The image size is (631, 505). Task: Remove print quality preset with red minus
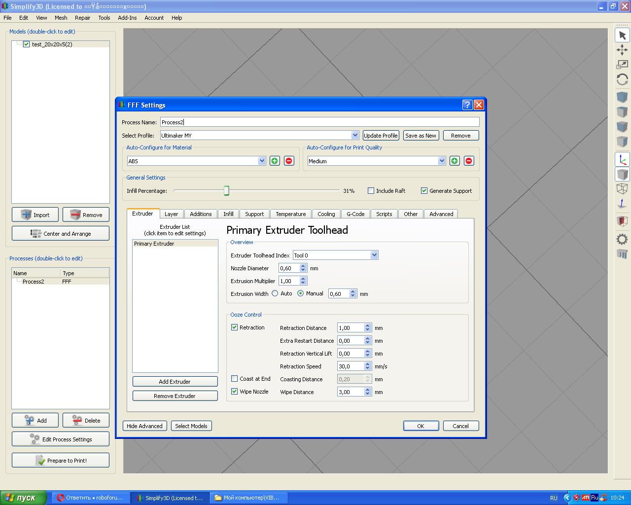pos(469,161)
